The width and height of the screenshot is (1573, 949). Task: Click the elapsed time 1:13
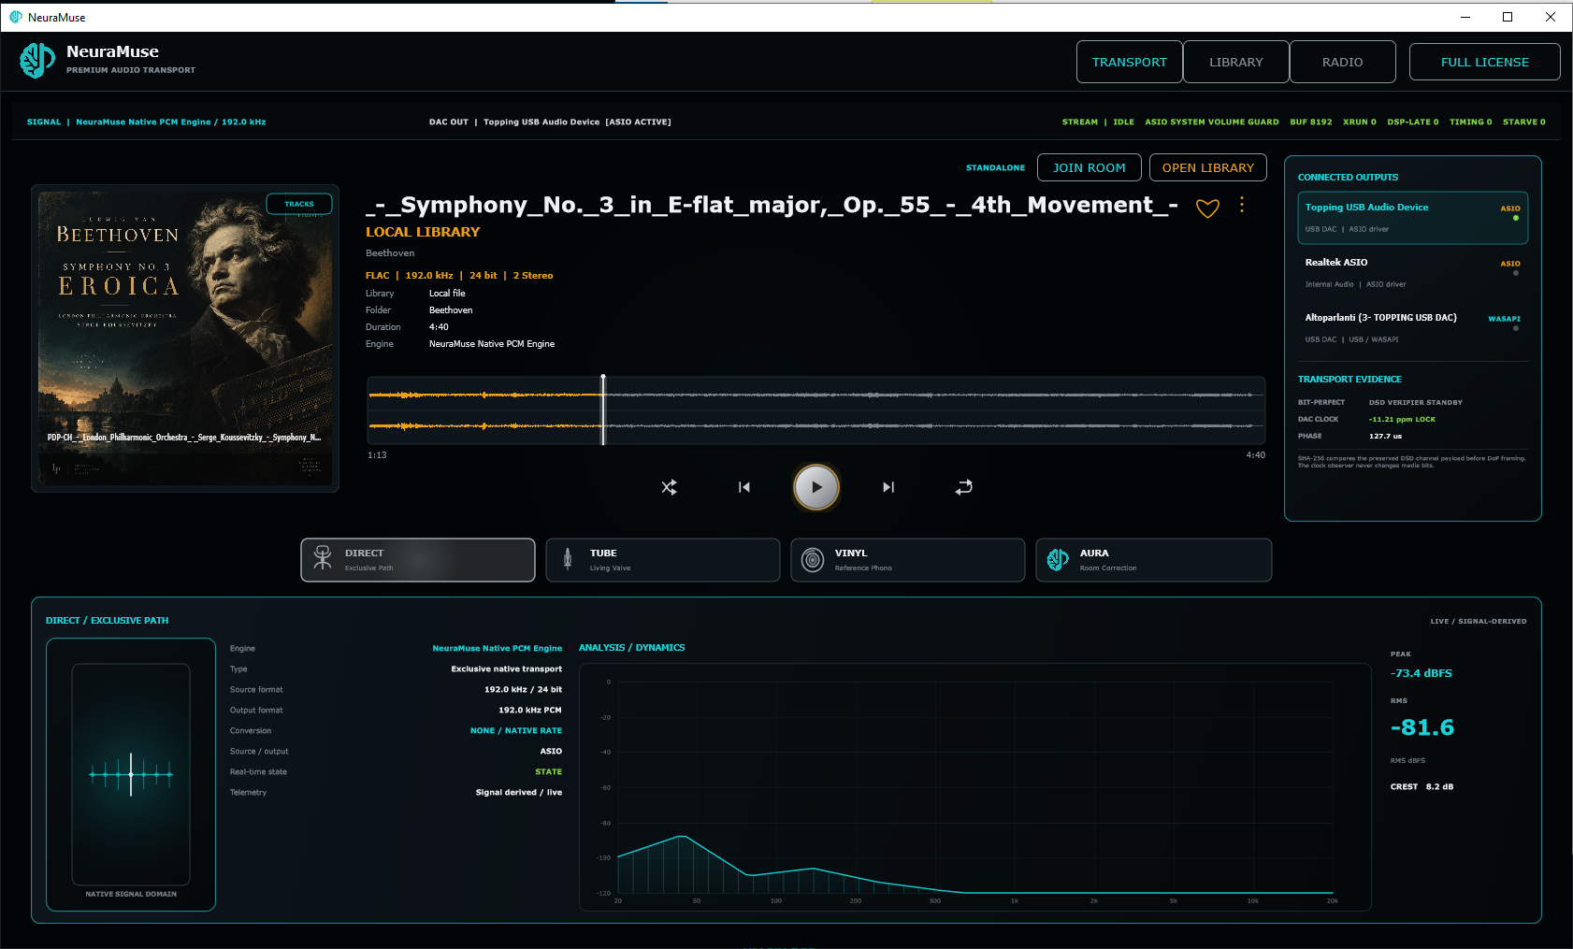[377, 455]
